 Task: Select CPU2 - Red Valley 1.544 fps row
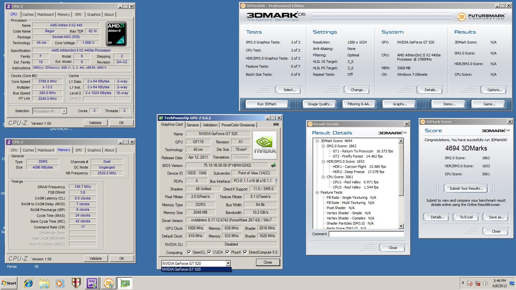356,187
